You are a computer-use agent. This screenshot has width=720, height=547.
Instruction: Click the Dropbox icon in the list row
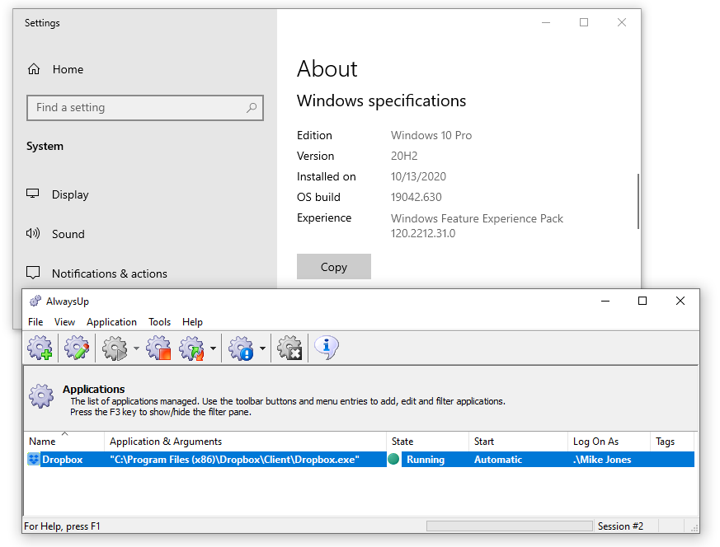34,460
